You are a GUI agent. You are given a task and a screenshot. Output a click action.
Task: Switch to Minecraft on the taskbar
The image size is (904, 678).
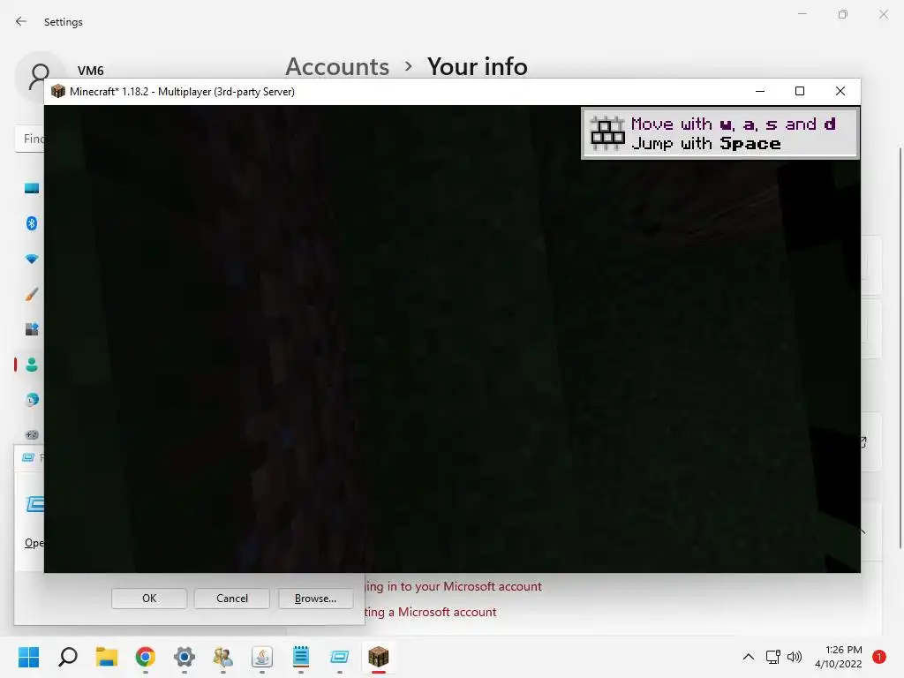[x=379, y=657]
